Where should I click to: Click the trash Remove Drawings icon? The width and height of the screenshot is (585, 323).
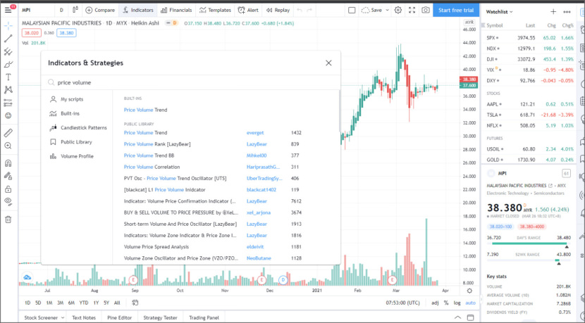pos(8,219)
